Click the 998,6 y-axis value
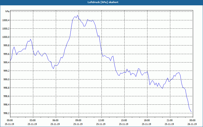The width and height of the screenshot is (203, 127). 7,96
